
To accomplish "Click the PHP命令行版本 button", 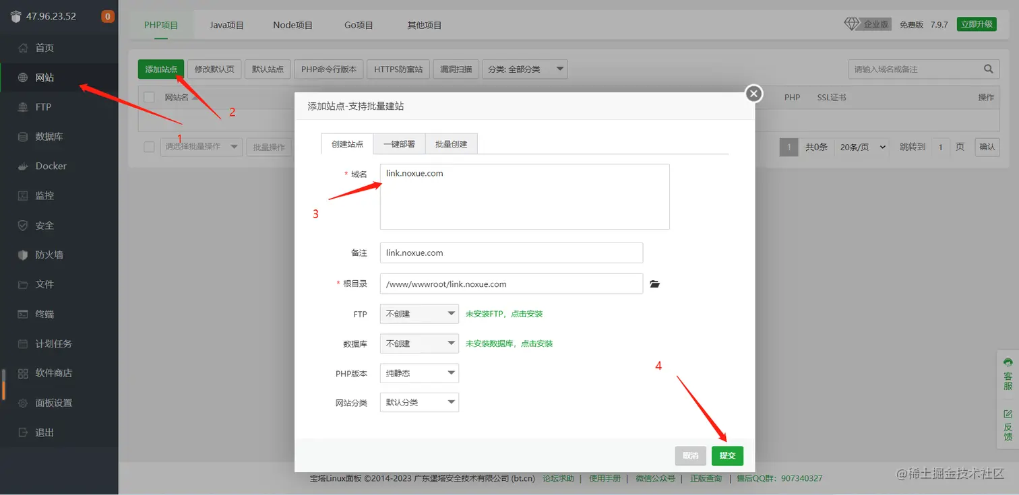I will [329, 69].
